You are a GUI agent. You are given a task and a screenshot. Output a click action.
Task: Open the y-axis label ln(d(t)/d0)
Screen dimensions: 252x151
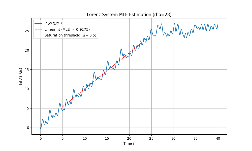pos(21,76)
